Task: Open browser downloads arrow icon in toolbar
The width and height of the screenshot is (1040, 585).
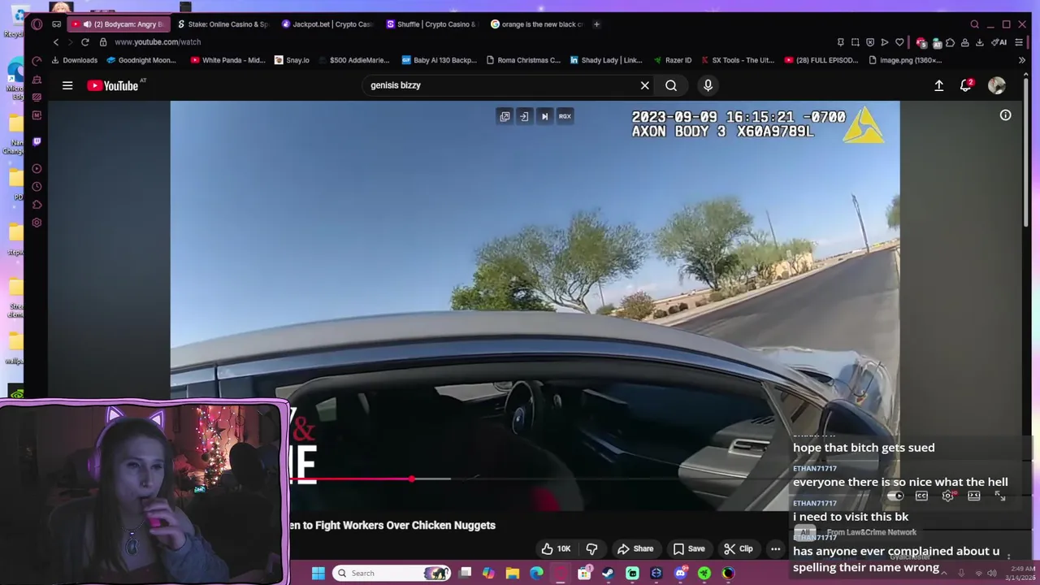Action: tap(979, 42)
